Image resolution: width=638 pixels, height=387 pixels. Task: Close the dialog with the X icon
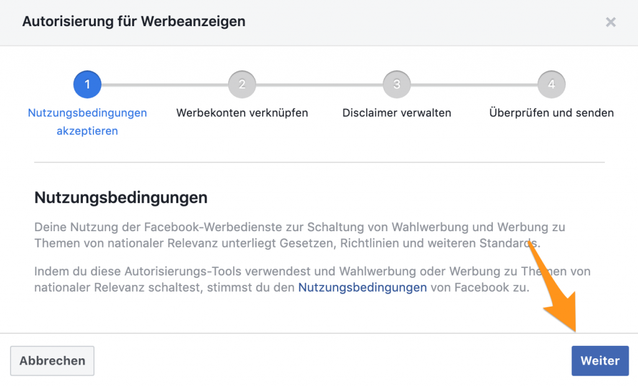611,22
